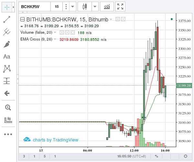Open the interval dropdown arrow

(x=73, y=6)
